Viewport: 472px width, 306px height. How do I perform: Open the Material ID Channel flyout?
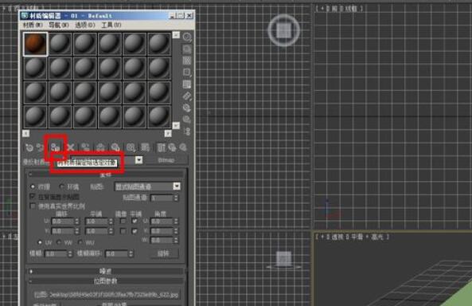click(x=131, y=147)
